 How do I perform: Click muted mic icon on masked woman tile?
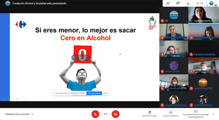[x=162, y=88]
